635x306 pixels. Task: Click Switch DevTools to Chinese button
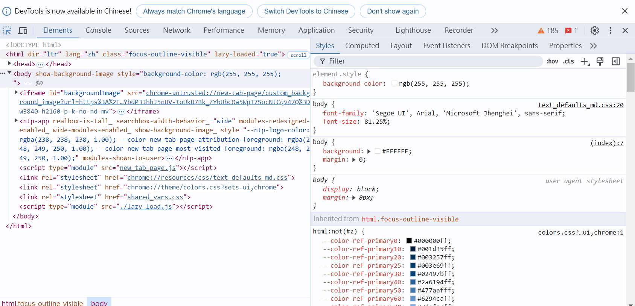tap(306, 11)
